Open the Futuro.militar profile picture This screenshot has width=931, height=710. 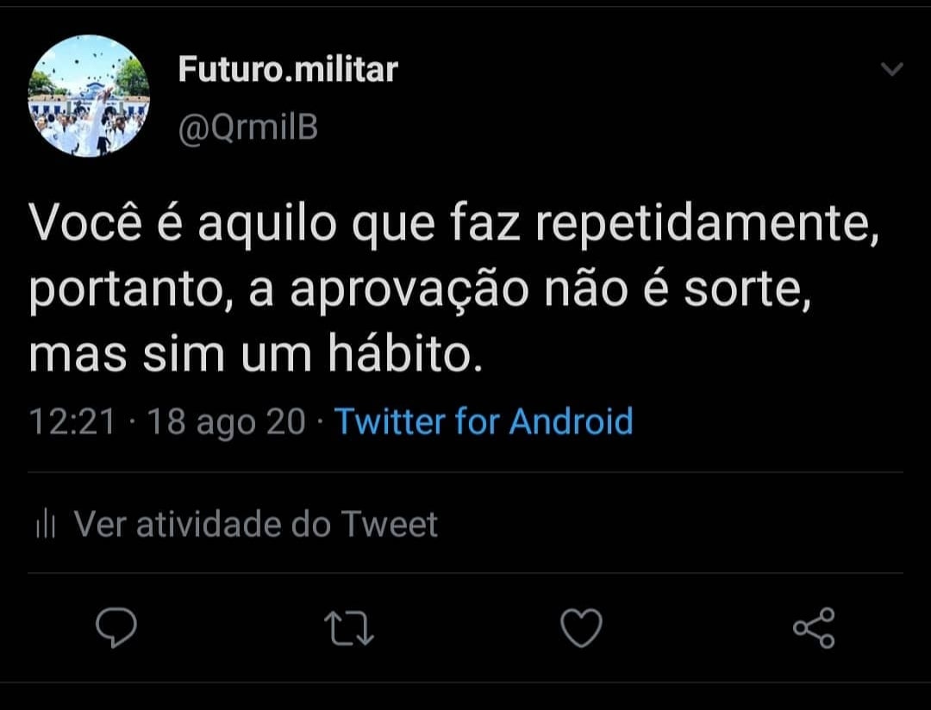[89, 96]
